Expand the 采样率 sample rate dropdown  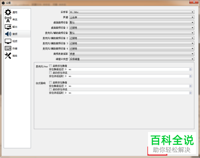[x=132, y=12]
